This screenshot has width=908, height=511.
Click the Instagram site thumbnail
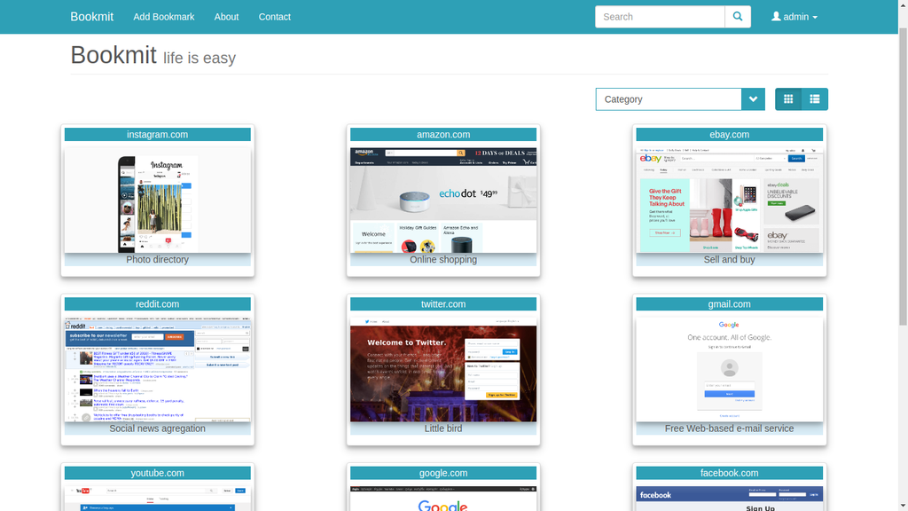click(158, 200)
